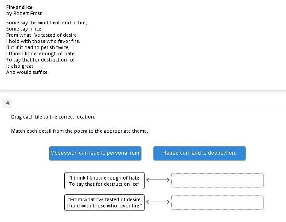
Task: Click the empty drop box beside the hate quote
Action: pyautogui.click(x=217, y=180)
